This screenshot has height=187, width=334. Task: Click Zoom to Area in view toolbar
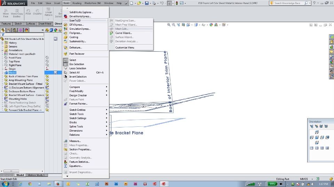(174, 25)
